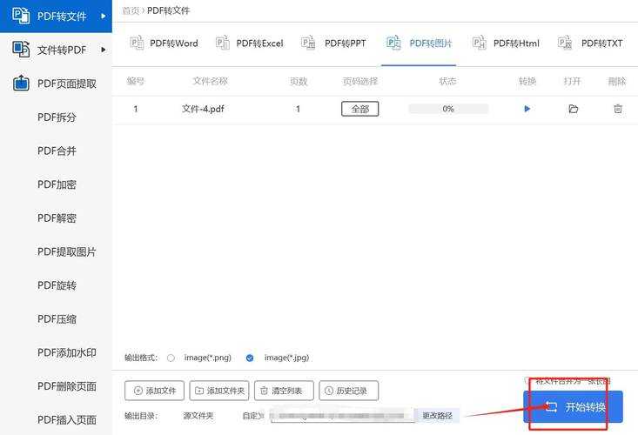Open output folder for 文件-4.pdf

pyautogui.click(x=573, y=109)
